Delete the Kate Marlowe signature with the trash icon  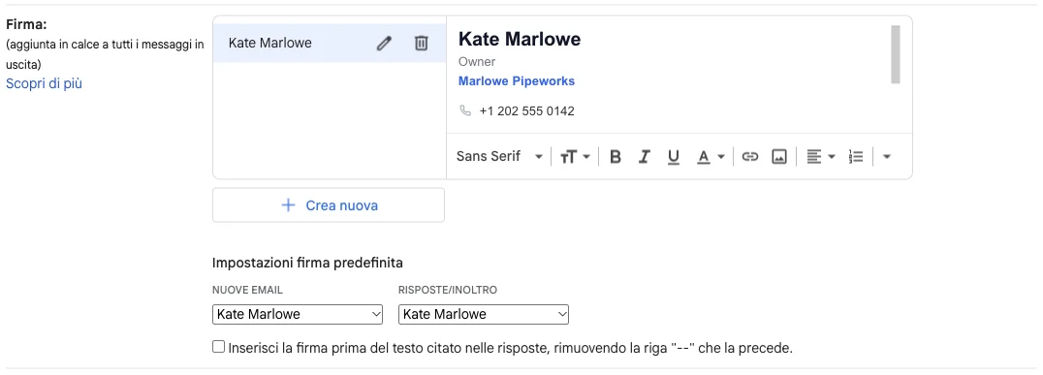tap(421, 44)
